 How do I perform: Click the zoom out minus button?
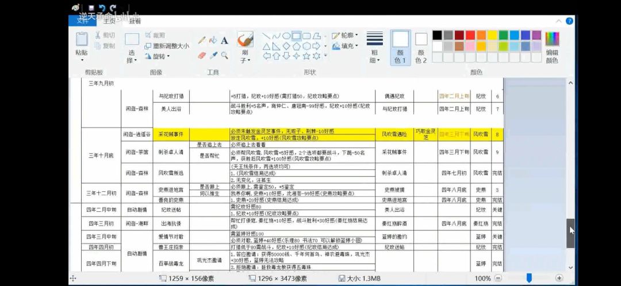point(498,278)
